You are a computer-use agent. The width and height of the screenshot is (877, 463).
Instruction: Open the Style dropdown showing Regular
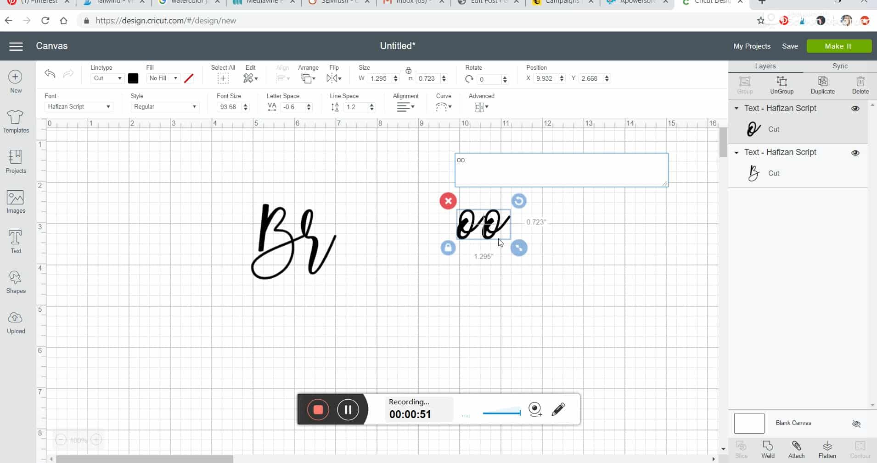(x=165, y=107)
